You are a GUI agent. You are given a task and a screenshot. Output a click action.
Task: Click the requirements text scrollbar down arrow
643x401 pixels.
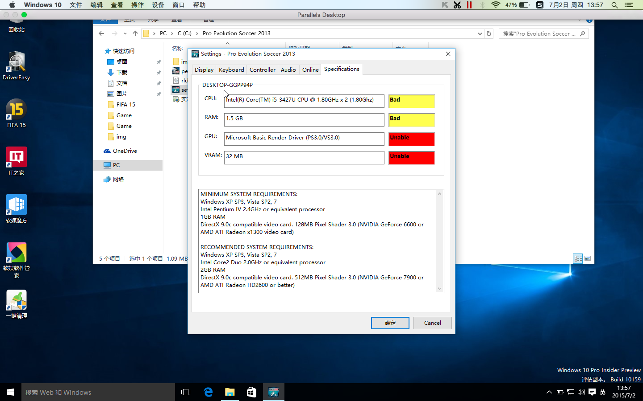pyautogui.click(x=439, y=288)
